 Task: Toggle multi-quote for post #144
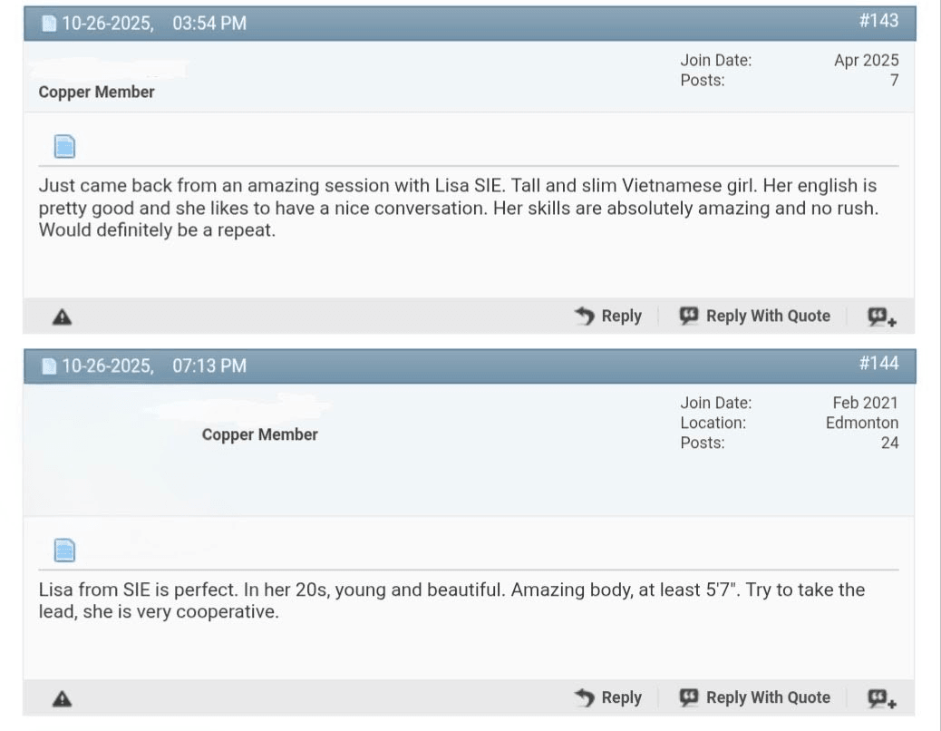coord(882,698)
